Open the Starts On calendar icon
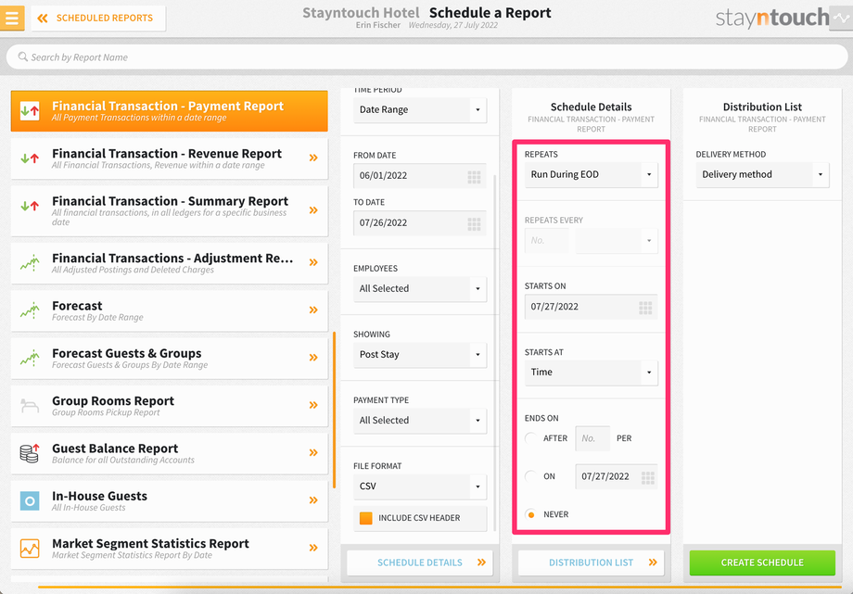The width and height of the screenshot is (853, 594). pos(645,309)
